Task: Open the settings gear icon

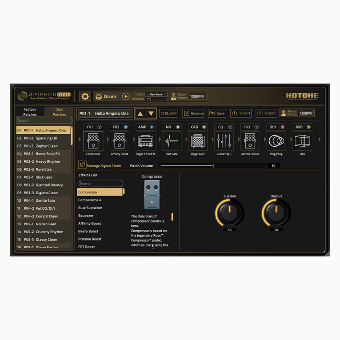Action: [x=85, y=96]
